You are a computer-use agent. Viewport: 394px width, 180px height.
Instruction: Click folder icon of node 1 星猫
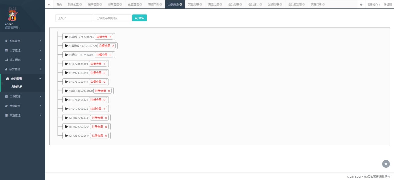(66, 37)
